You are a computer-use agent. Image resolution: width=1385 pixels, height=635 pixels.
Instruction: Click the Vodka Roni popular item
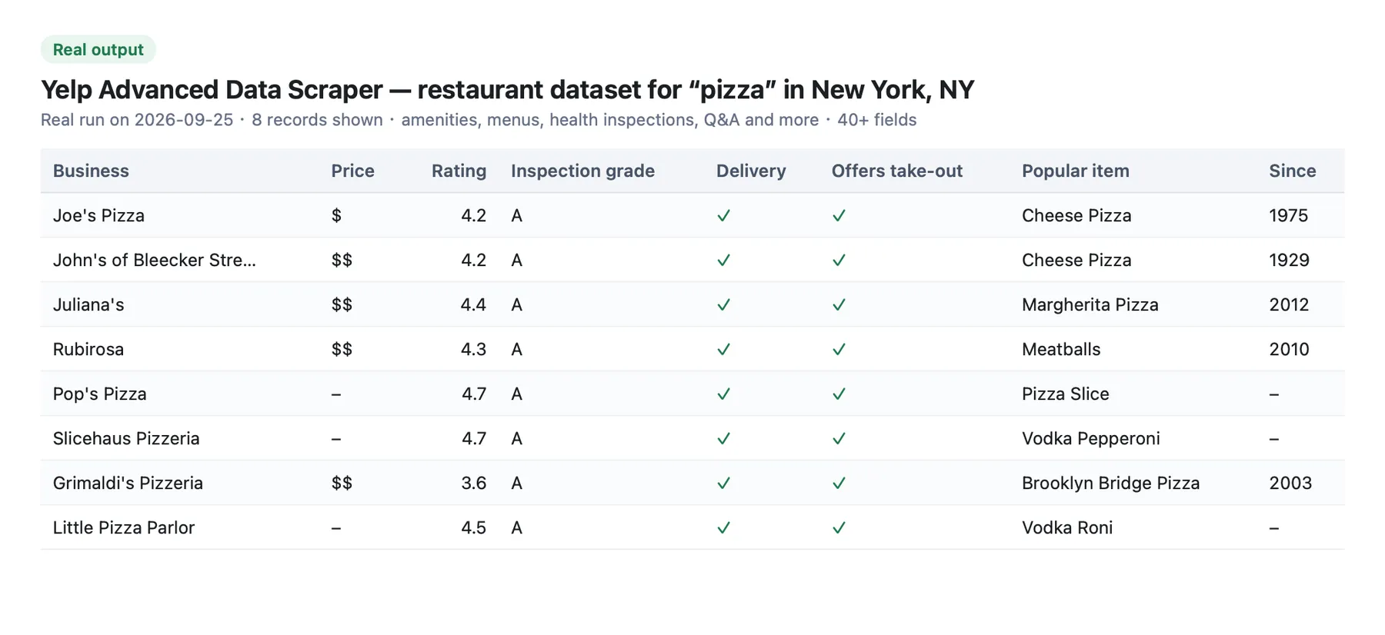[x=1066, y=527]
